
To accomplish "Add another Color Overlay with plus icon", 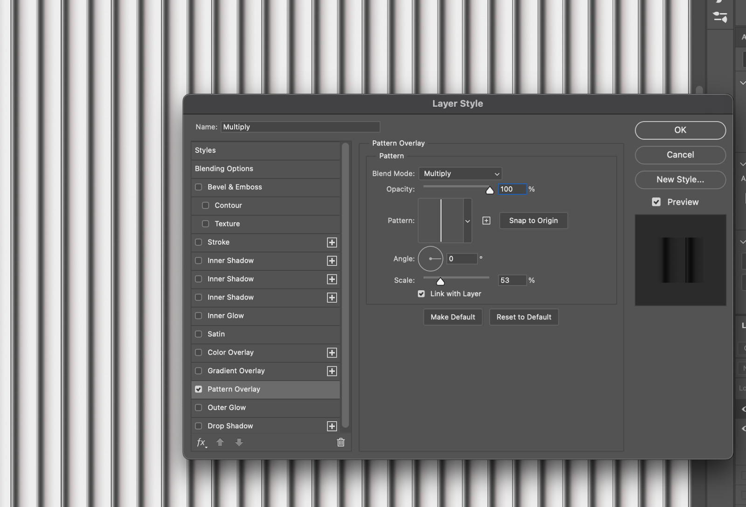I will (332, 353).
